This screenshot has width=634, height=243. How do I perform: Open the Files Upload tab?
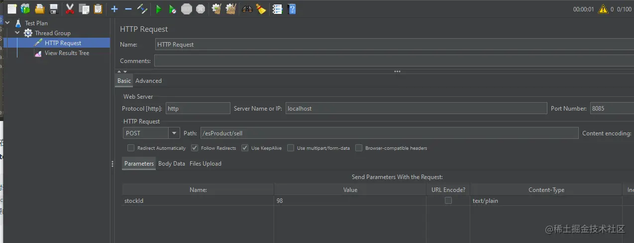pyautogui.click(x=206, y=164)
